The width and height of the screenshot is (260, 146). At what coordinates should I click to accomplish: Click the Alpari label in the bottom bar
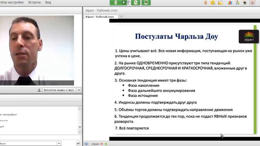(x=95, y=144)
